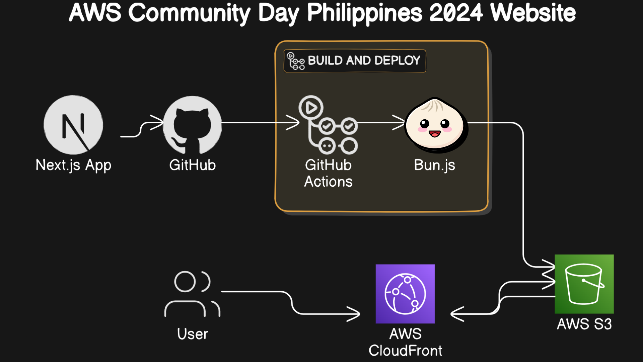Image resolution: width=643 pixels, height=362 pixels.
Task: Click small workflow icon in Build and Deploy label
Action: pos(296,61)
